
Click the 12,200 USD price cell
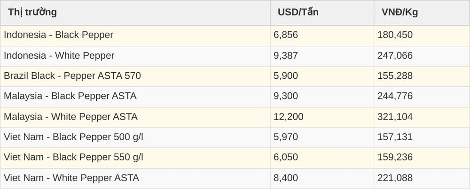(x=322, y=117)
